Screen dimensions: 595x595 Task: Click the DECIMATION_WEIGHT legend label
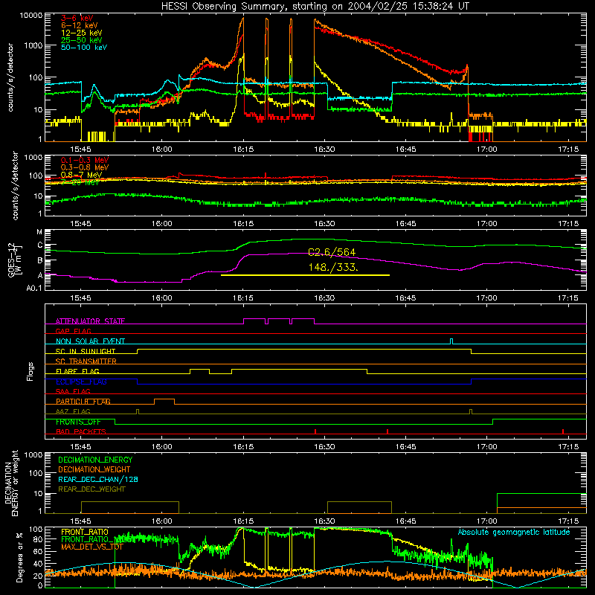[94, 469]
